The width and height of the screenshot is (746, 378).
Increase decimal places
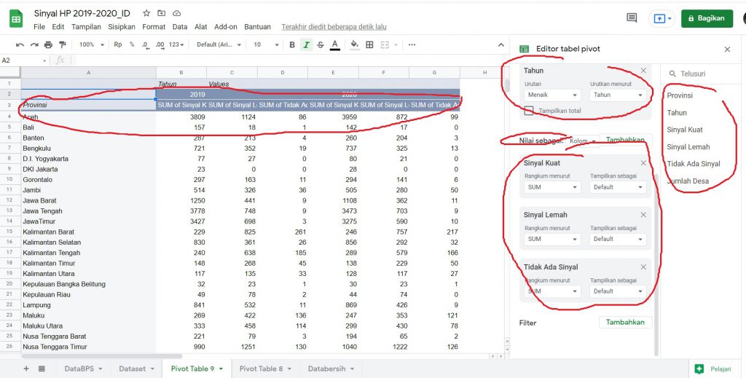(160, 44)
